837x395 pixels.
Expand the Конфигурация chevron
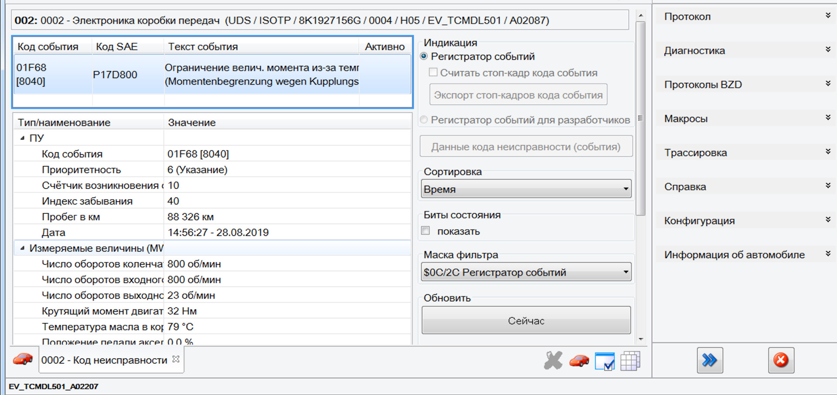pyautogui.click(x=828, y=220)
